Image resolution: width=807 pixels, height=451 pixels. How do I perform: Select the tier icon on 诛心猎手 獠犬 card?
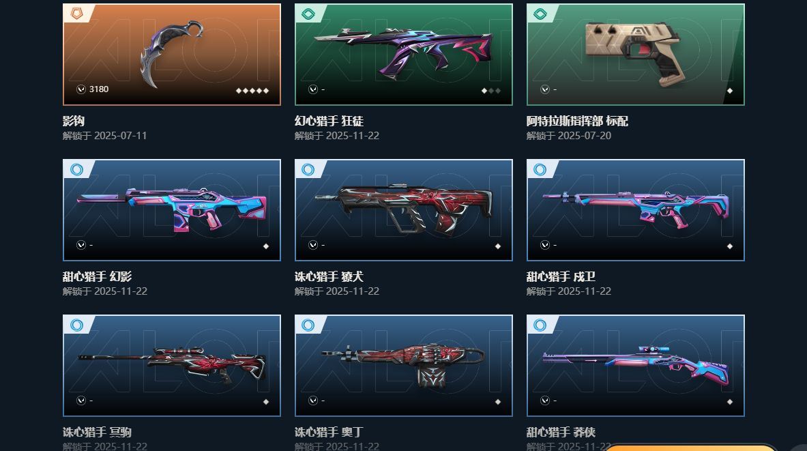point(308,169)
